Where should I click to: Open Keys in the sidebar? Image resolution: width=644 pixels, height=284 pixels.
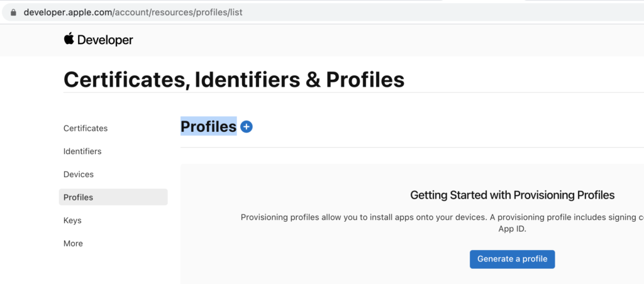coord(72,221)
